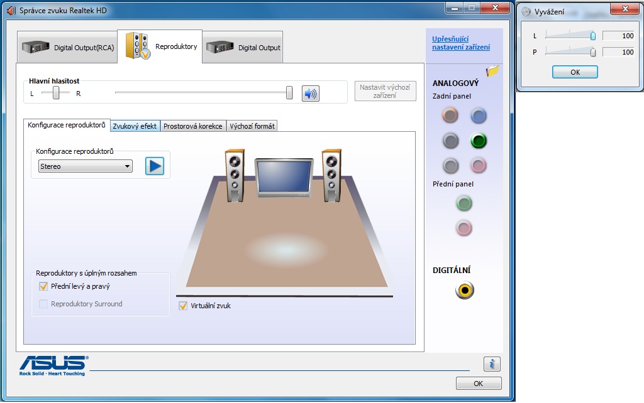
Task: Select the active green rear panel jack
Action: click(479, 141)
